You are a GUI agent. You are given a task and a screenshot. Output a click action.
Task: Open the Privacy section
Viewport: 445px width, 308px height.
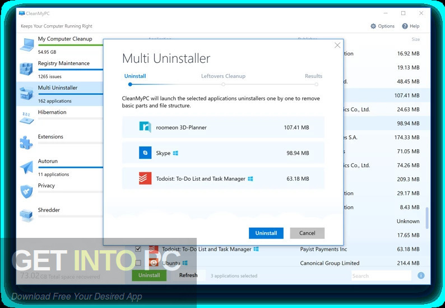click(47, 186)
